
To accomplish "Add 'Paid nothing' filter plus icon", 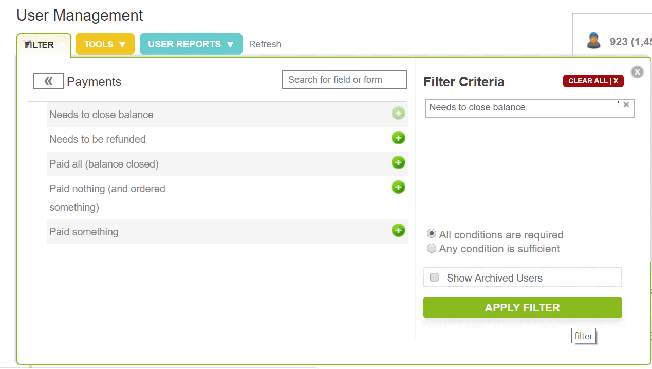I will point(398,187).
